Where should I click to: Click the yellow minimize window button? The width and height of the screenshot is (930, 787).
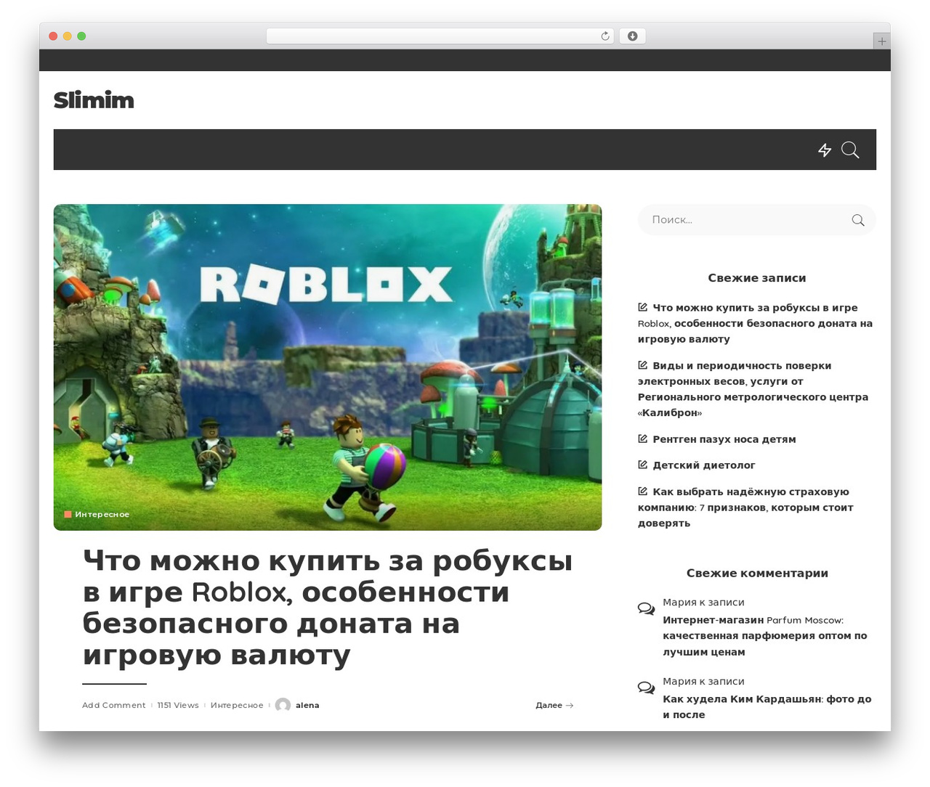pyautogui.click(x=68, y=36)
